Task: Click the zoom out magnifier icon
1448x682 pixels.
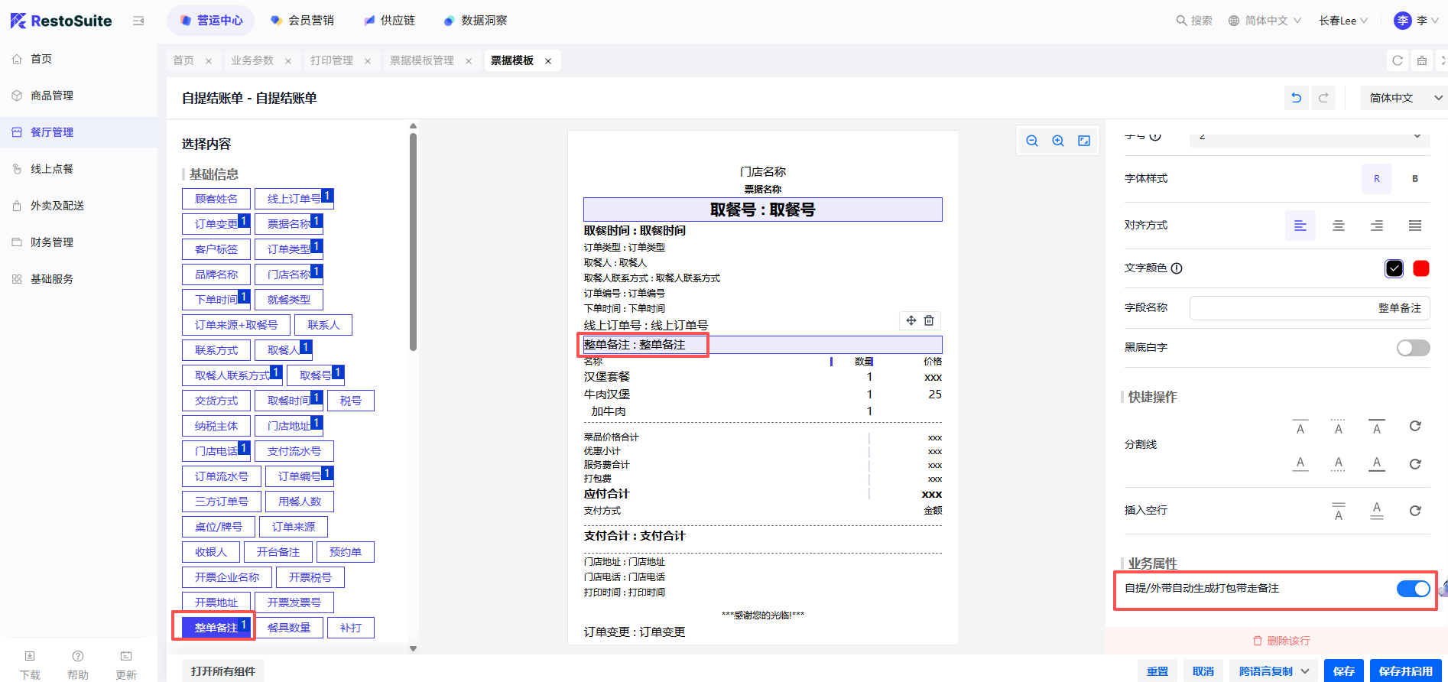Action: (x=1032, y=141)
